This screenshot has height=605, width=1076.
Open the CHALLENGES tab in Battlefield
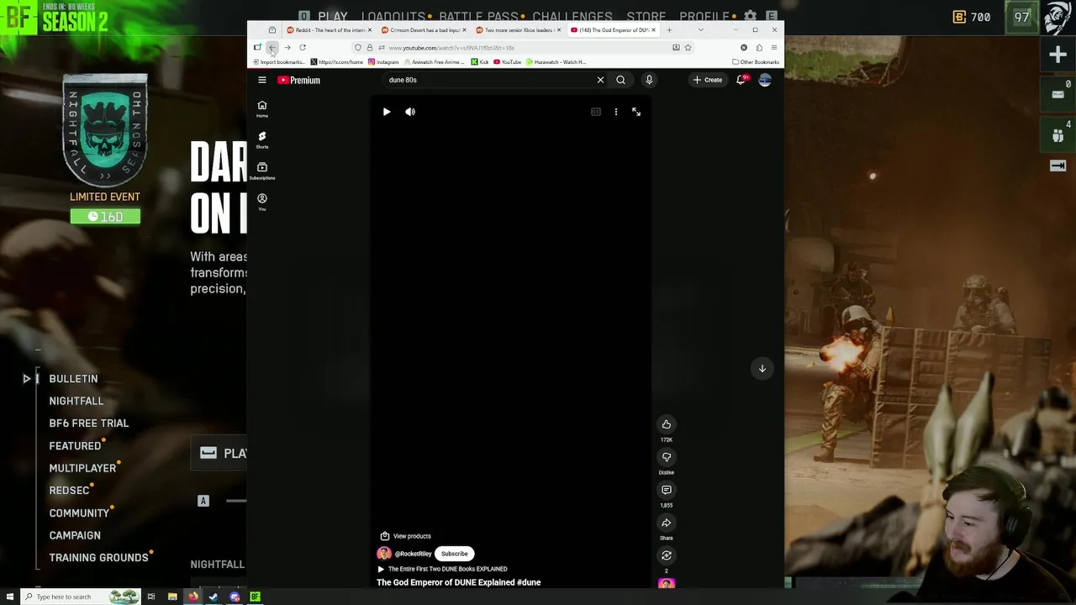click(572, 16)
